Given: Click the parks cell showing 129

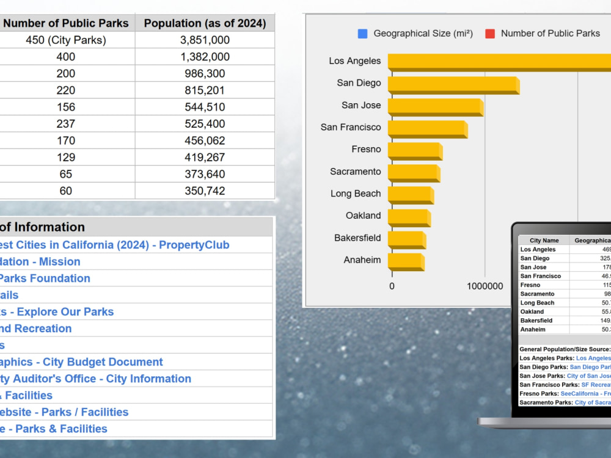Looking at the screenshot, I should pos(66,158).
